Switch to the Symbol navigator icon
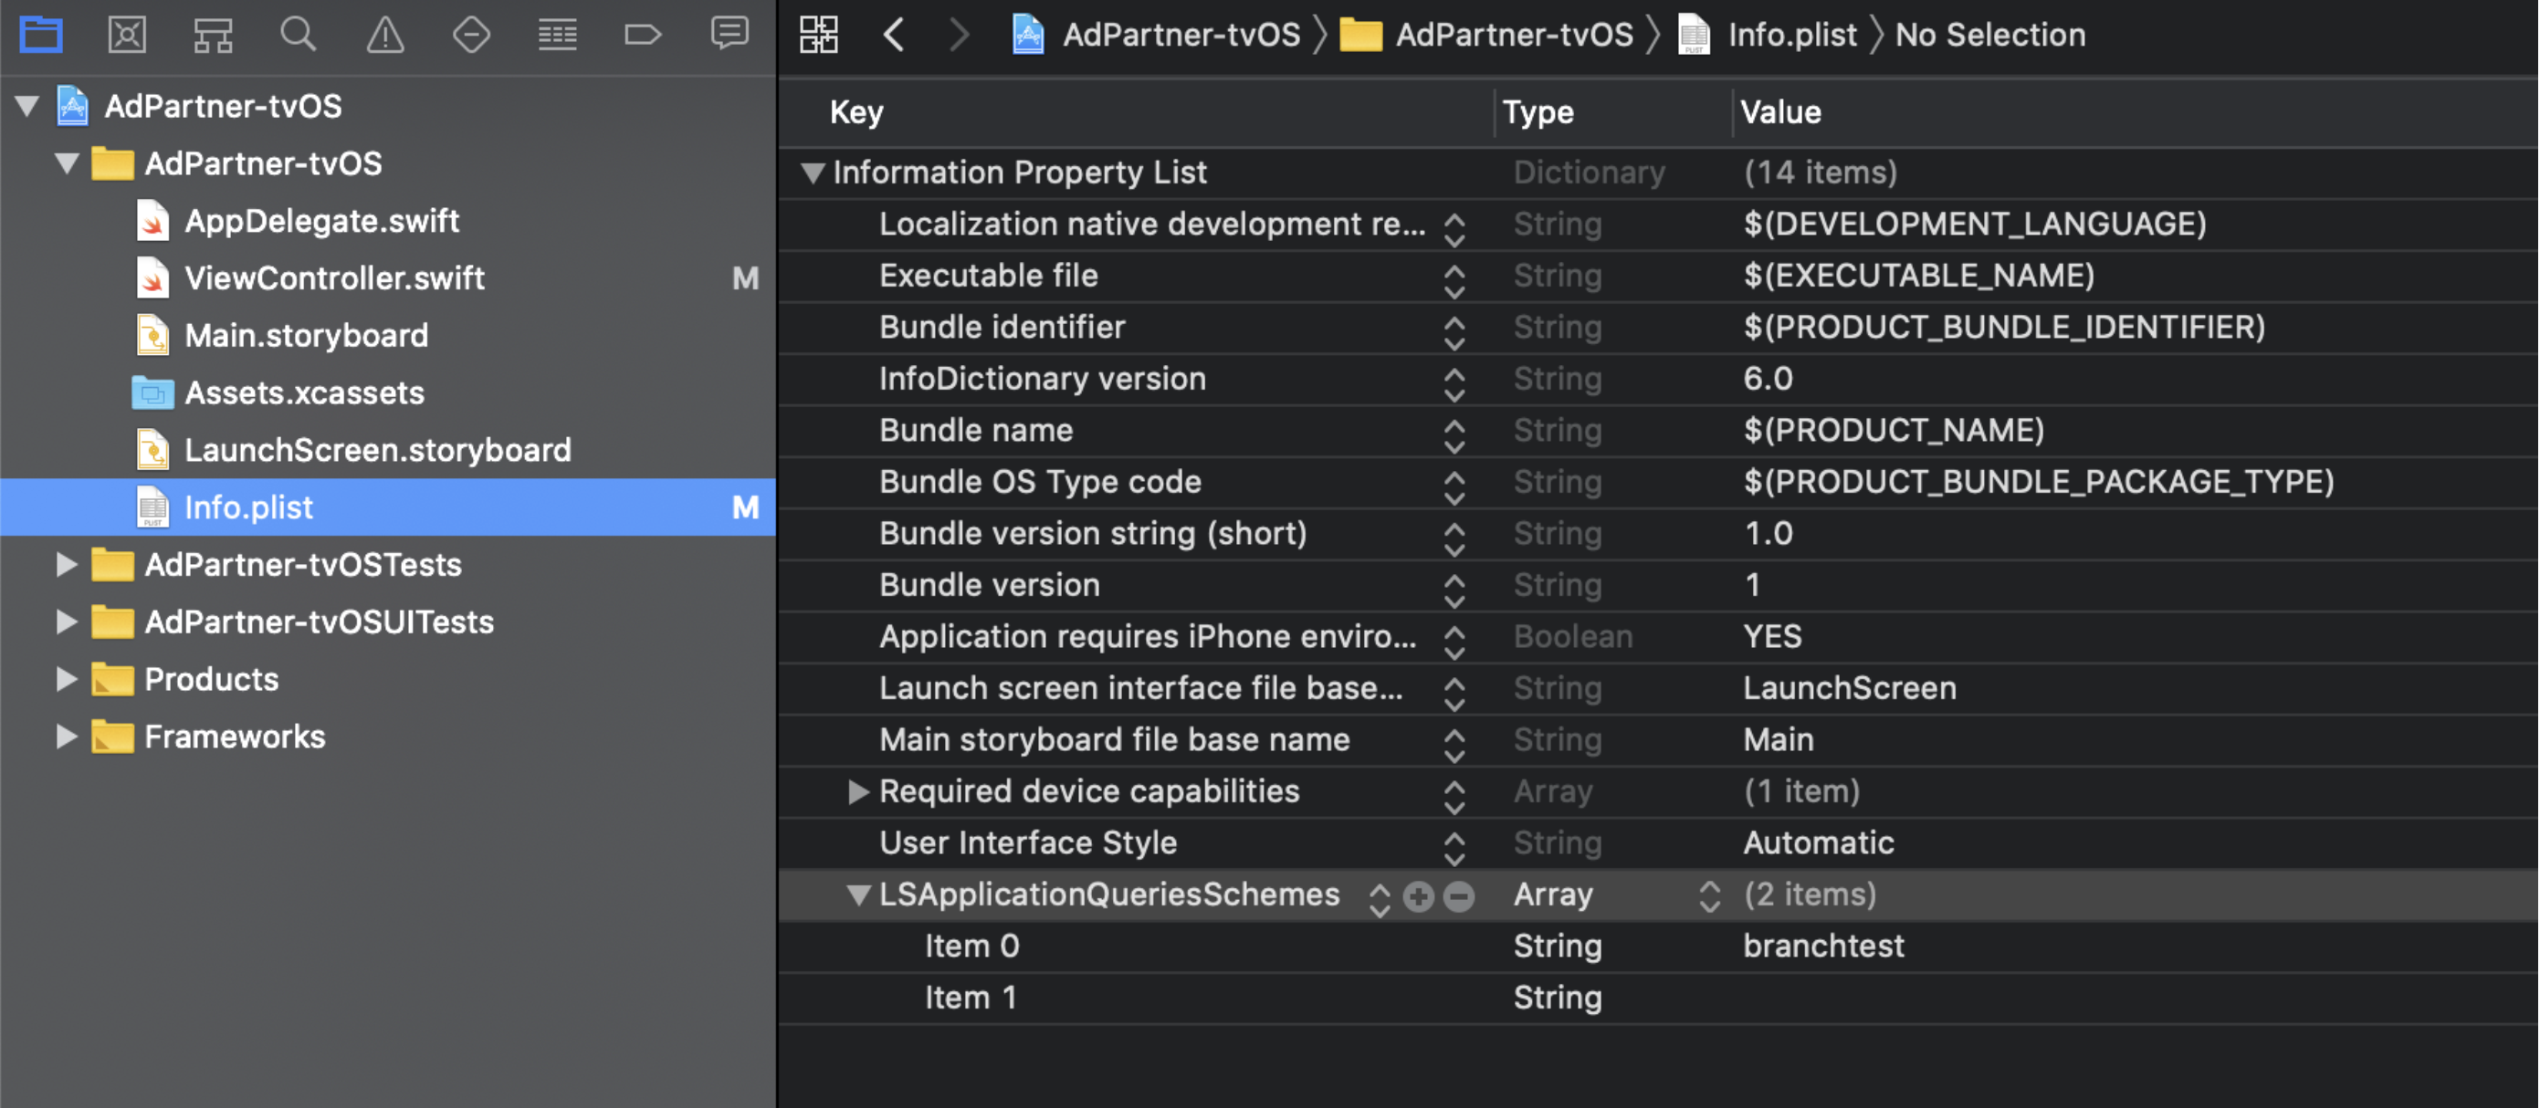The width and height of the screenshot is (2540, 1108). 212,36
